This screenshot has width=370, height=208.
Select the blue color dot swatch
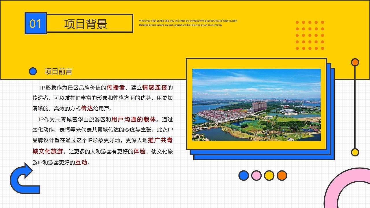pos(244,175)
